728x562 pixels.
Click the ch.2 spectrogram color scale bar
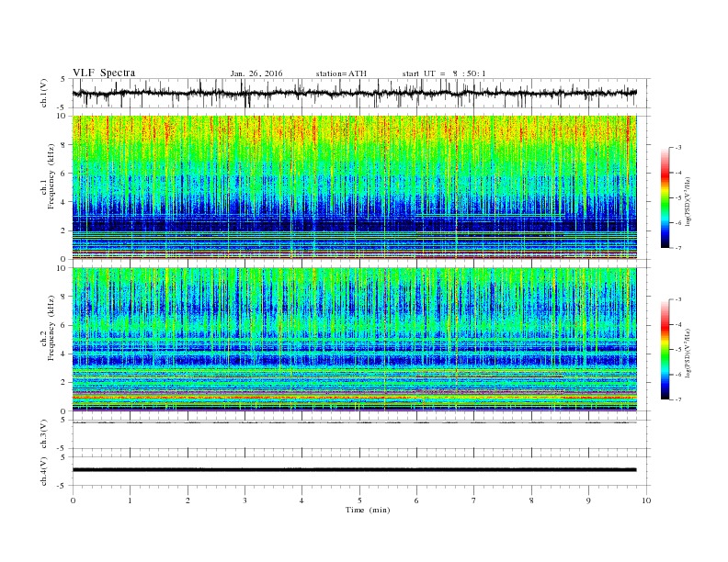click(x=665, y=349)
